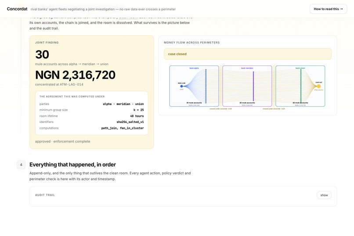Click the Concordat logo title
The image size is (354, 236).
click(x=17, y=9)
